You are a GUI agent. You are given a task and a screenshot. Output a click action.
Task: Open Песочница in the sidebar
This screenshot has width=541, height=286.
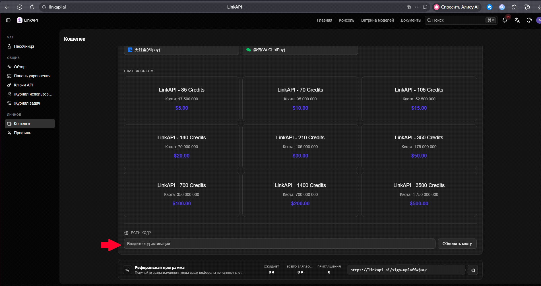click(x=30, y=46)
